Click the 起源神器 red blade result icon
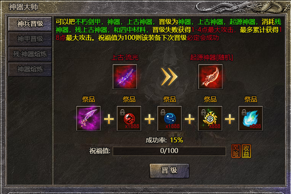 pyautogui.click(x=210, y=77)
